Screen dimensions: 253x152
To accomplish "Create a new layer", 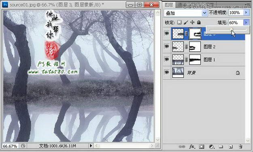I will 231,146.
